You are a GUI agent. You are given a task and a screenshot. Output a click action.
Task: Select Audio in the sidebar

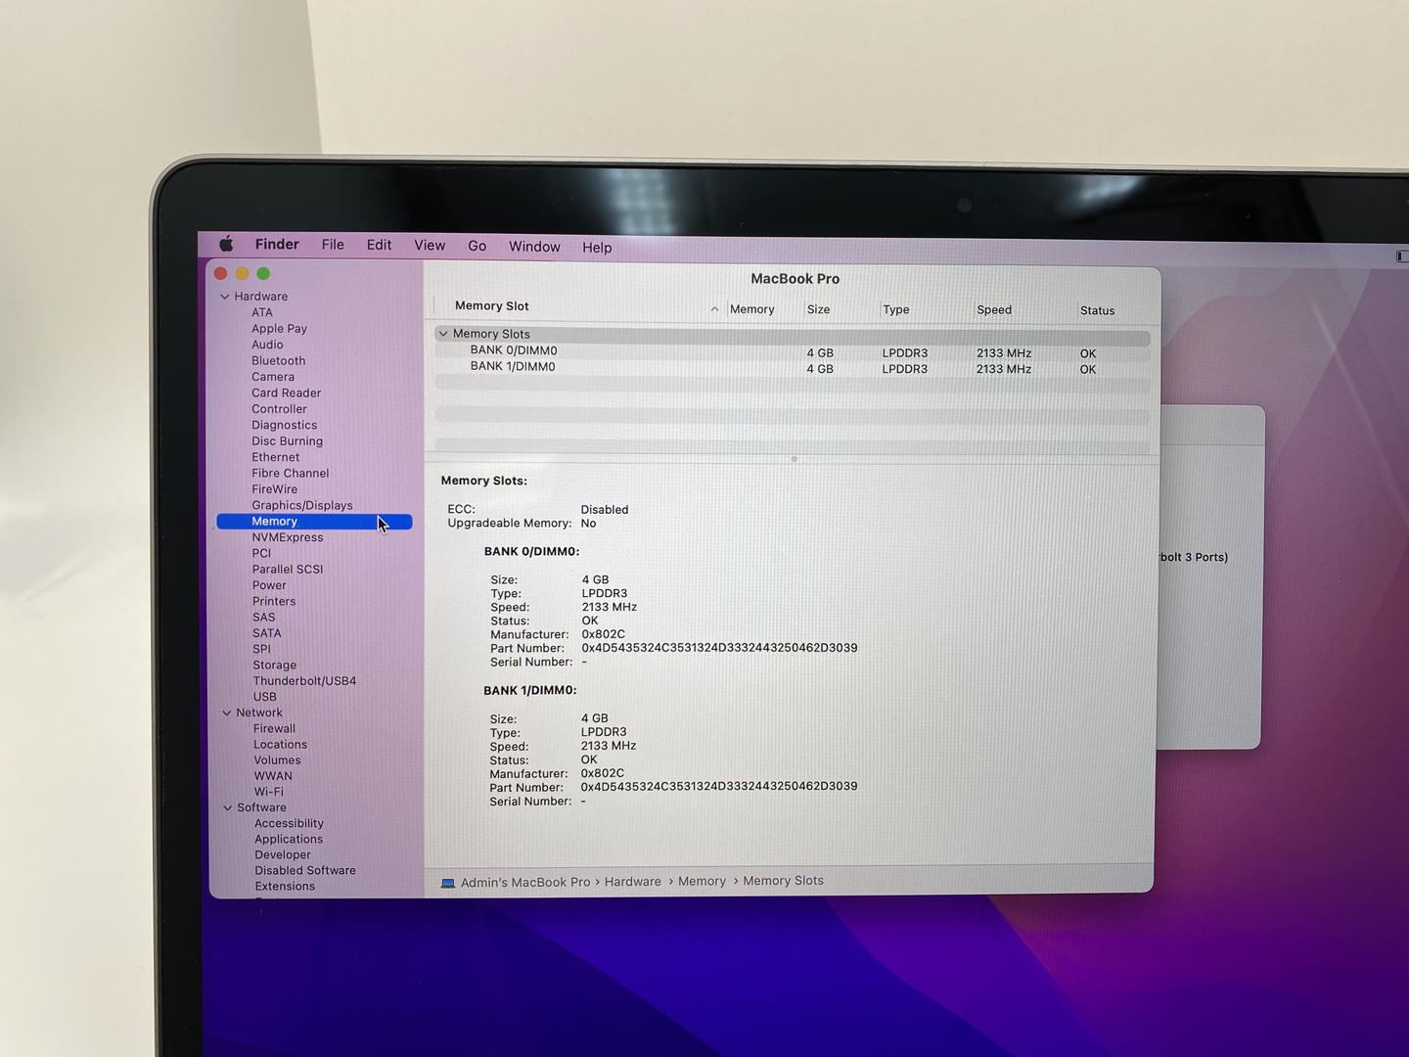267,345
